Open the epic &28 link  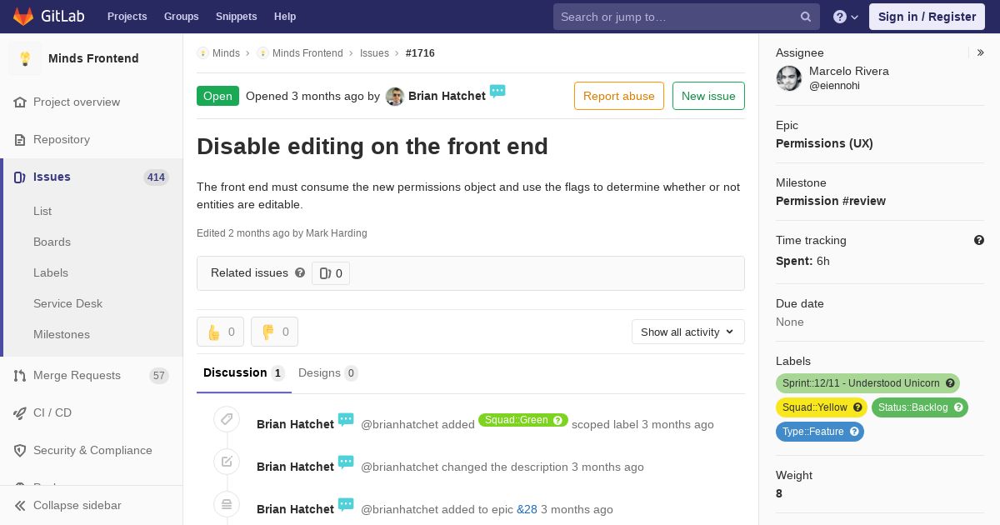[527, 509]
